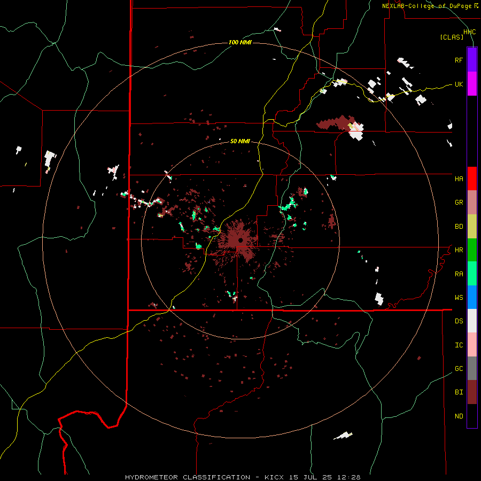481x481 pixels.
Task: Click the black ND legend swatch
Action: 472,416
